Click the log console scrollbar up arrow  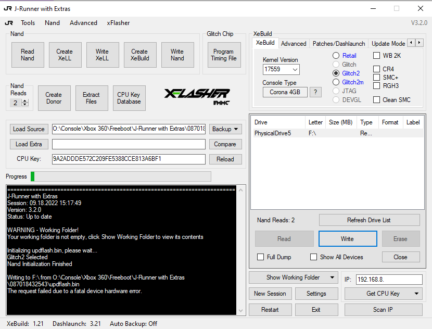241,190
